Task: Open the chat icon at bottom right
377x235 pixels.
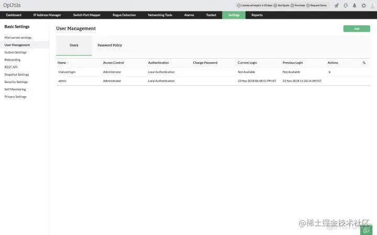Action: coord(366,230)
